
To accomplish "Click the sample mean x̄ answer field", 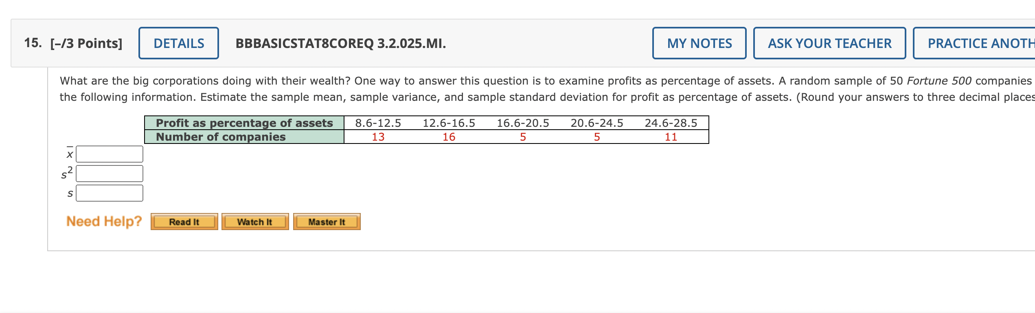I will (109, 154).
